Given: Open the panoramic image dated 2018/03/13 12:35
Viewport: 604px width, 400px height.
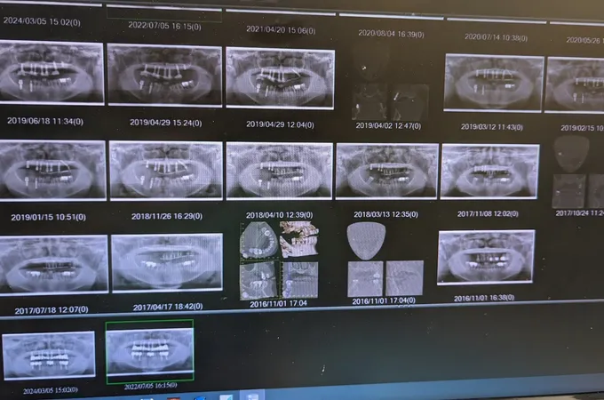Looking at the screenshot, I should coord(386,171).
